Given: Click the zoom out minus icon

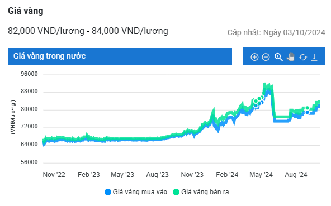Looking at the screenshot, I should coord(266,57).
